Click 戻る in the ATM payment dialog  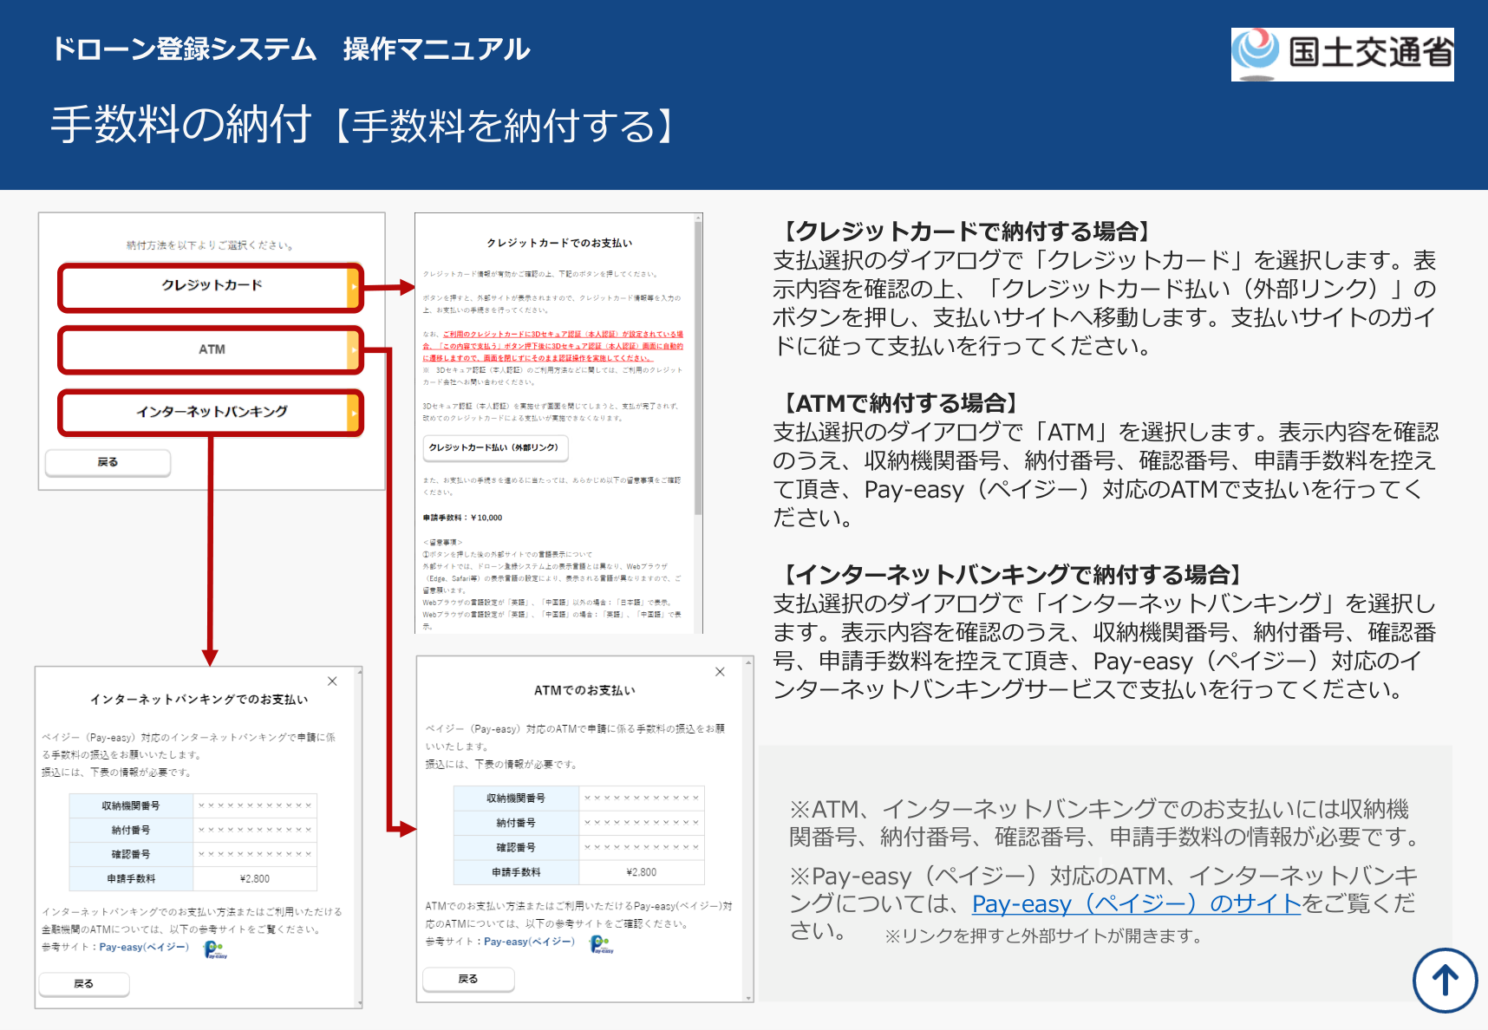click(x=468, y=979)
